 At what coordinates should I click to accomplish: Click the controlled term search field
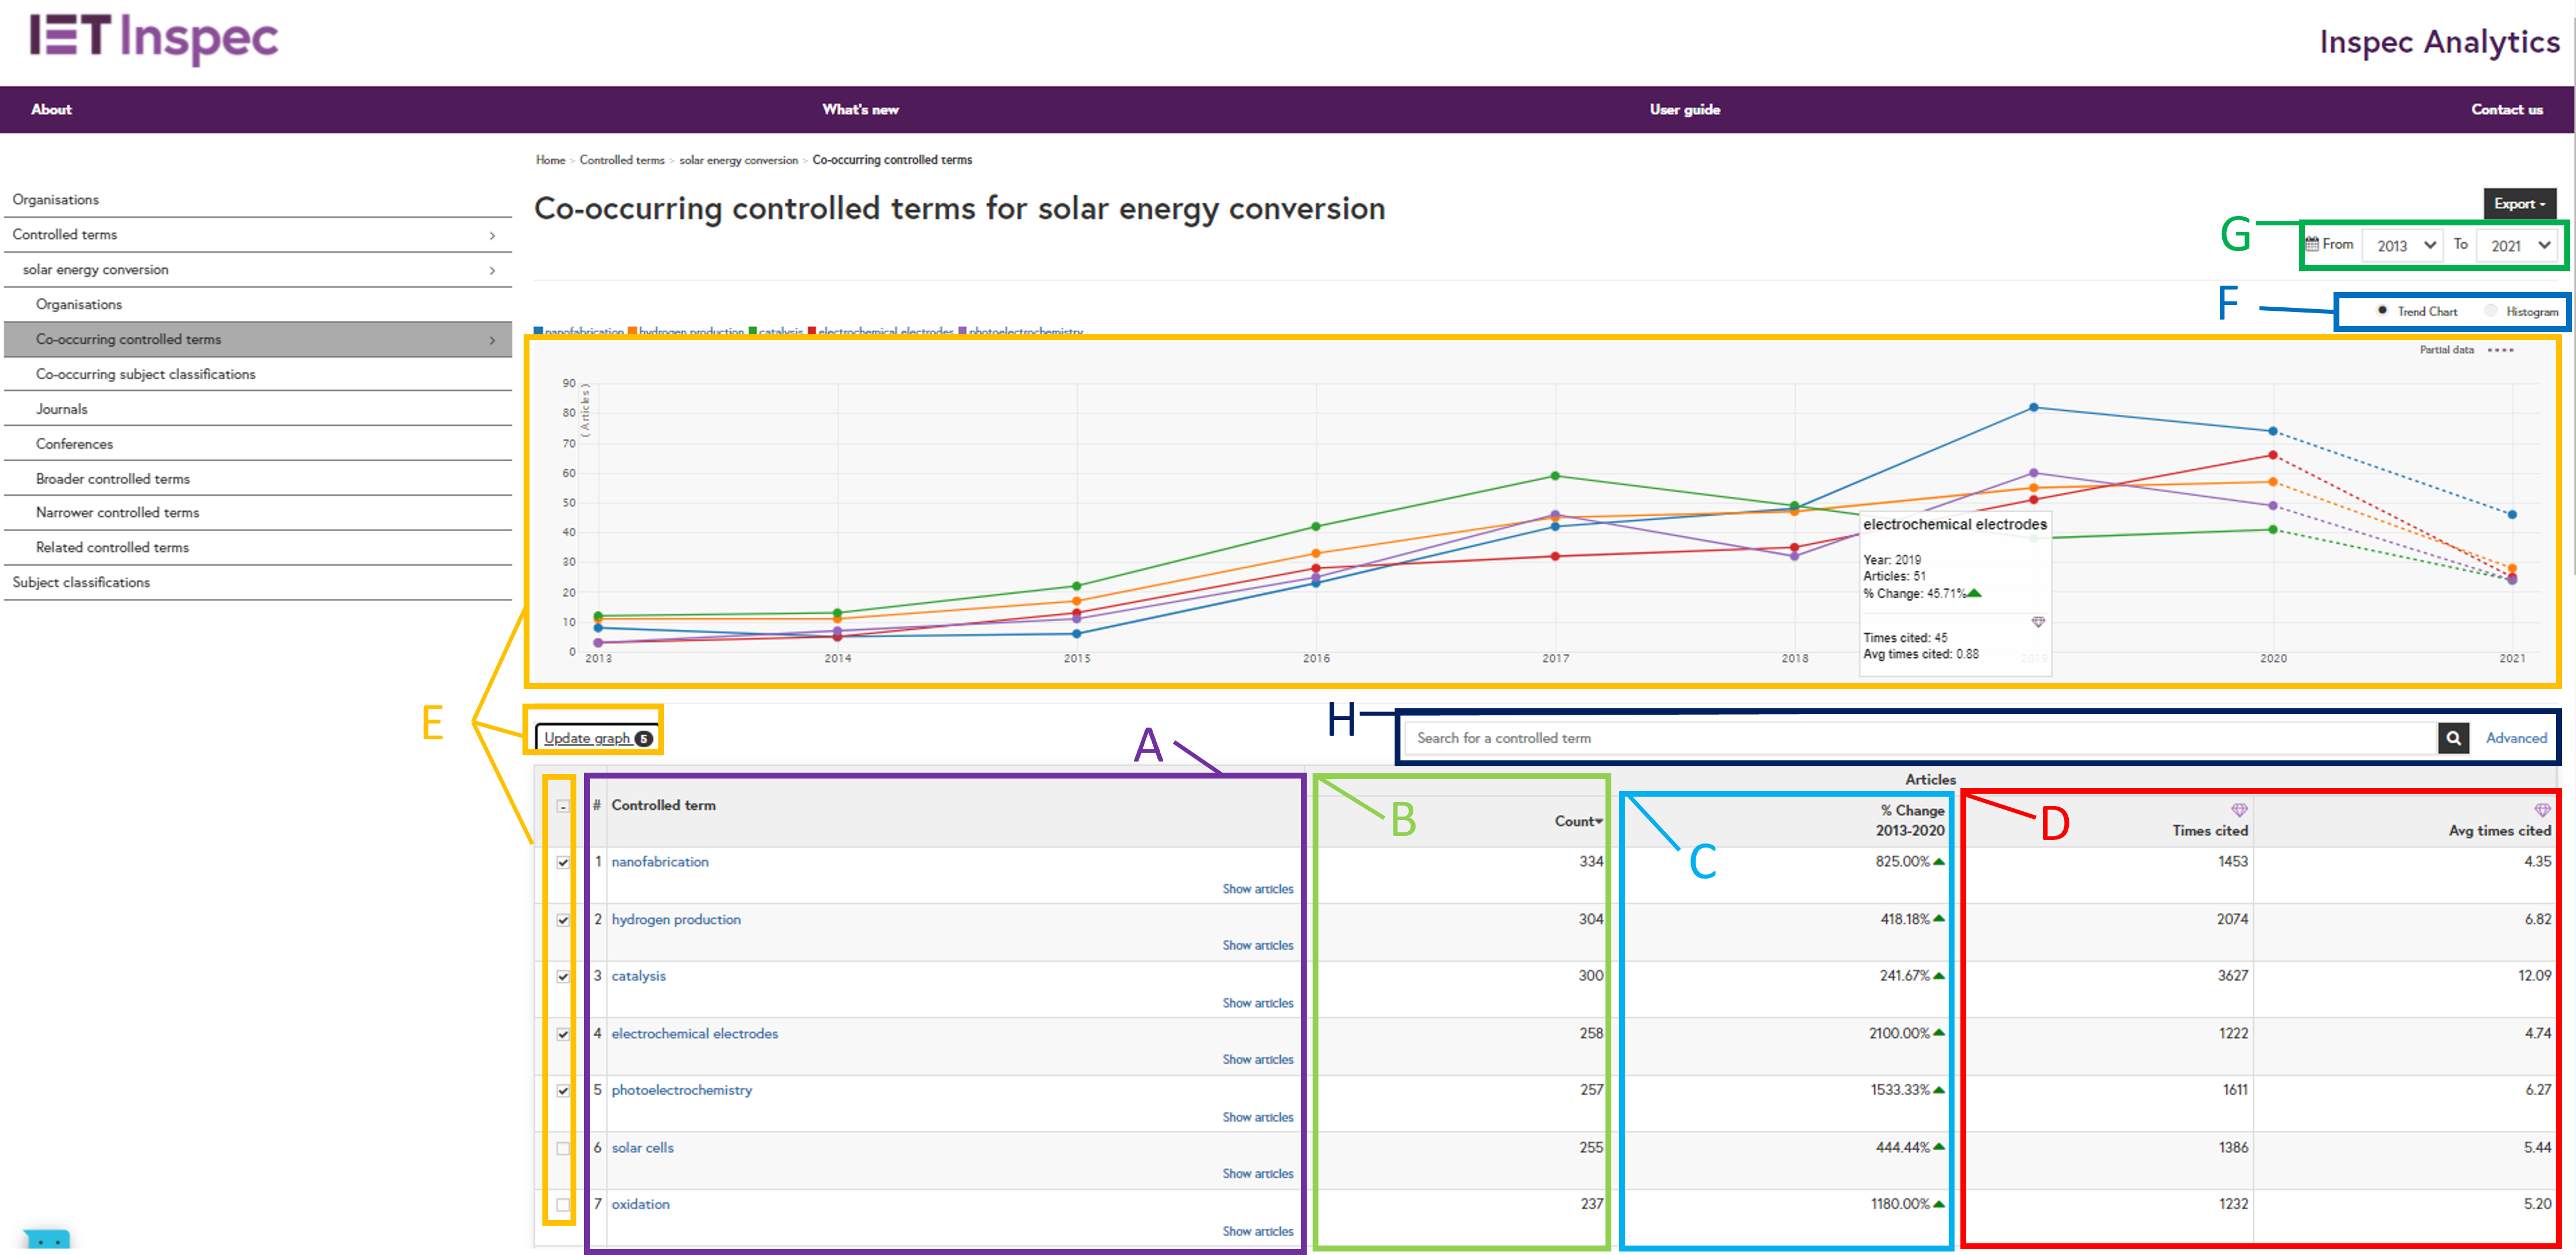pos(1920,738)
